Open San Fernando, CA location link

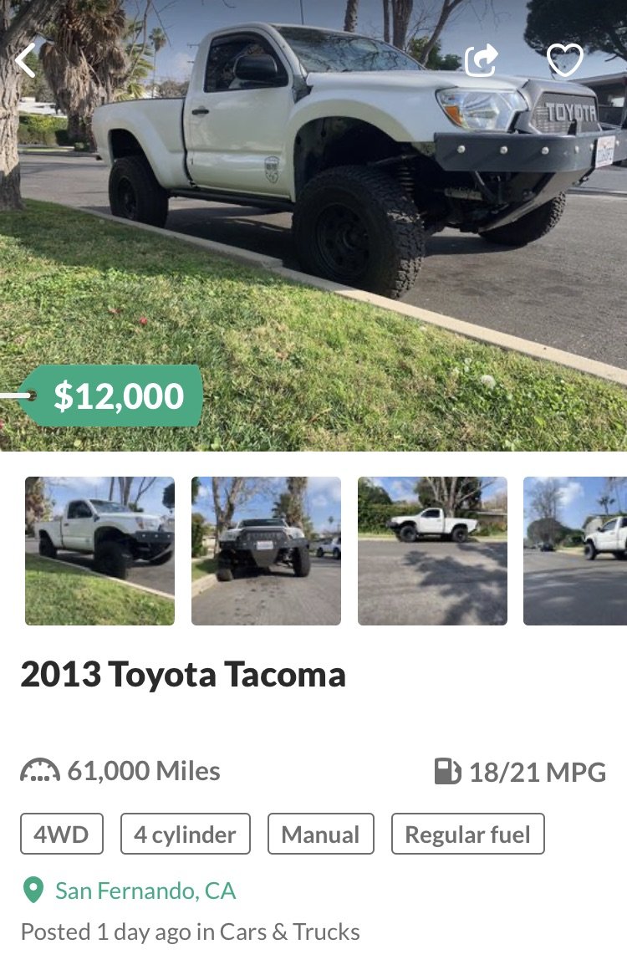pyautogui.click(x=145, y=891)
